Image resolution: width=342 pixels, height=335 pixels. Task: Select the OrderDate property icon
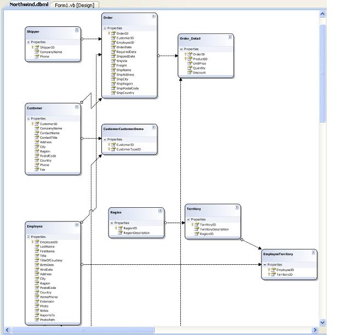click(113, 47)
